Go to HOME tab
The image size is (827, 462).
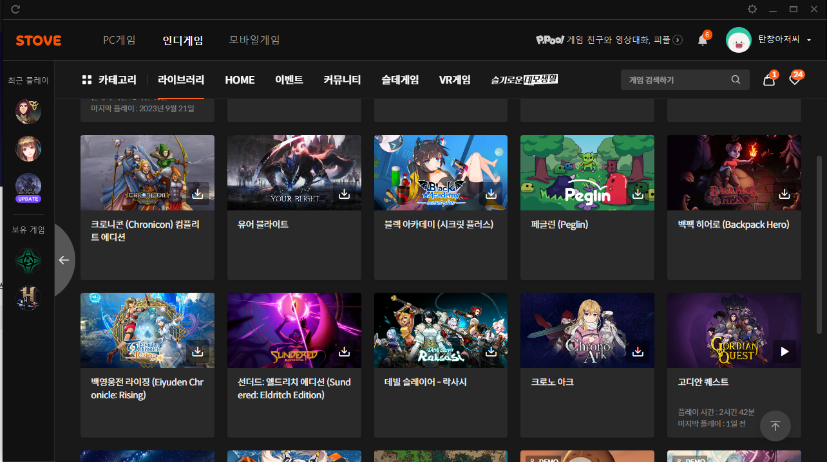point(240,80)
